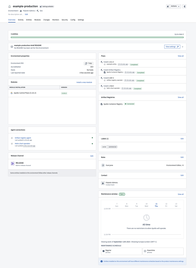Click the Dev wrench icon in header
The width and height of the screenshot is (196, 268).
38,11
